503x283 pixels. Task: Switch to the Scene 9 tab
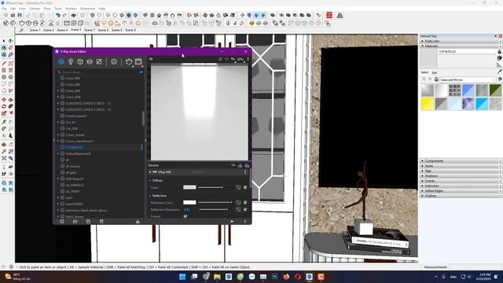point(130,30)
